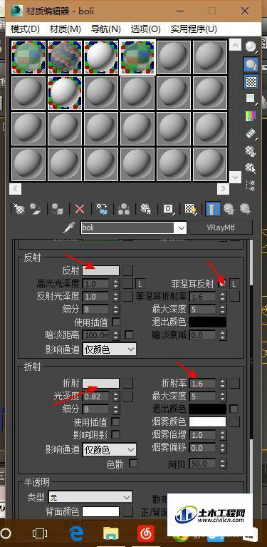Open the boli material name dropdown
267x547 pixels.
pyautogui.click(x=182, y=228)
